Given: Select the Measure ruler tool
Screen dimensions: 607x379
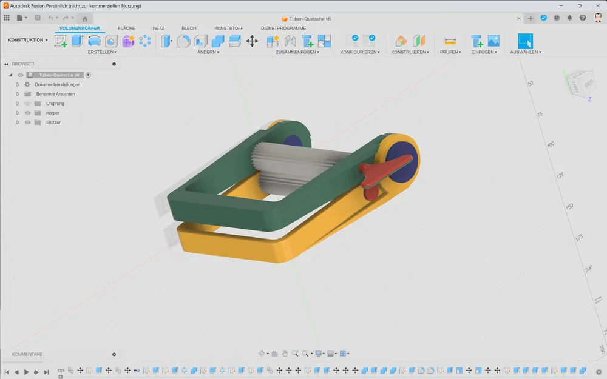Looking at the screenshot, I should pyautogui.click(x=450, y=41).
